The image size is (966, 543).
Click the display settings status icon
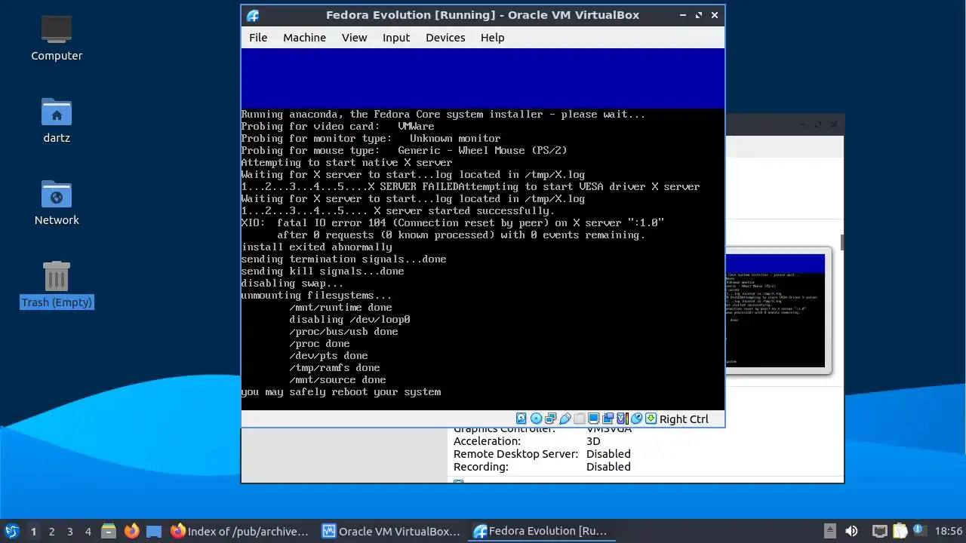pyautogui.click(x=593, y=419)
